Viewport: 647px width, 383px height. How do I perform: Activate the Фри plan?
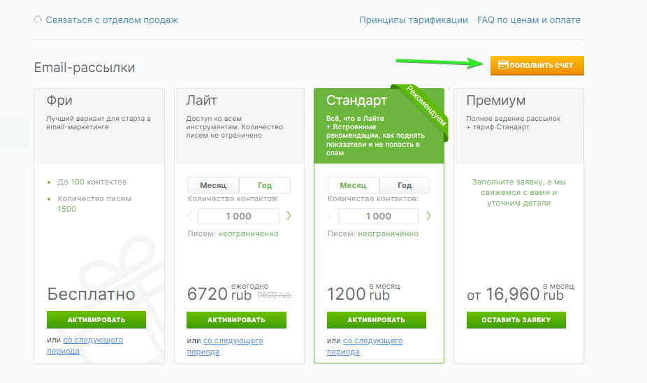coord(96,320)
